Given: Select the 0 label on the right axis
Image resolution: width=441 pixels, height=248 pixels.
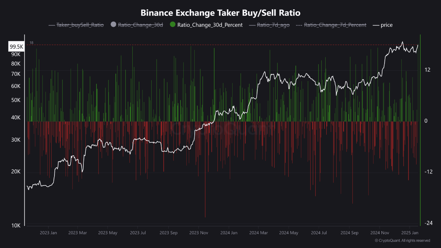Looking at the screenshot, I should pos(426,121).
